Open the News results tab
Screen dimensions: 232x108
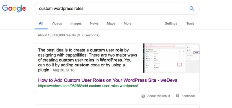[x=94, y=23]
